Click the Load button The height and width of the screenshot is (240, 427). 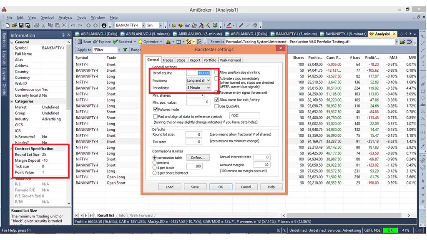[169, 187]
